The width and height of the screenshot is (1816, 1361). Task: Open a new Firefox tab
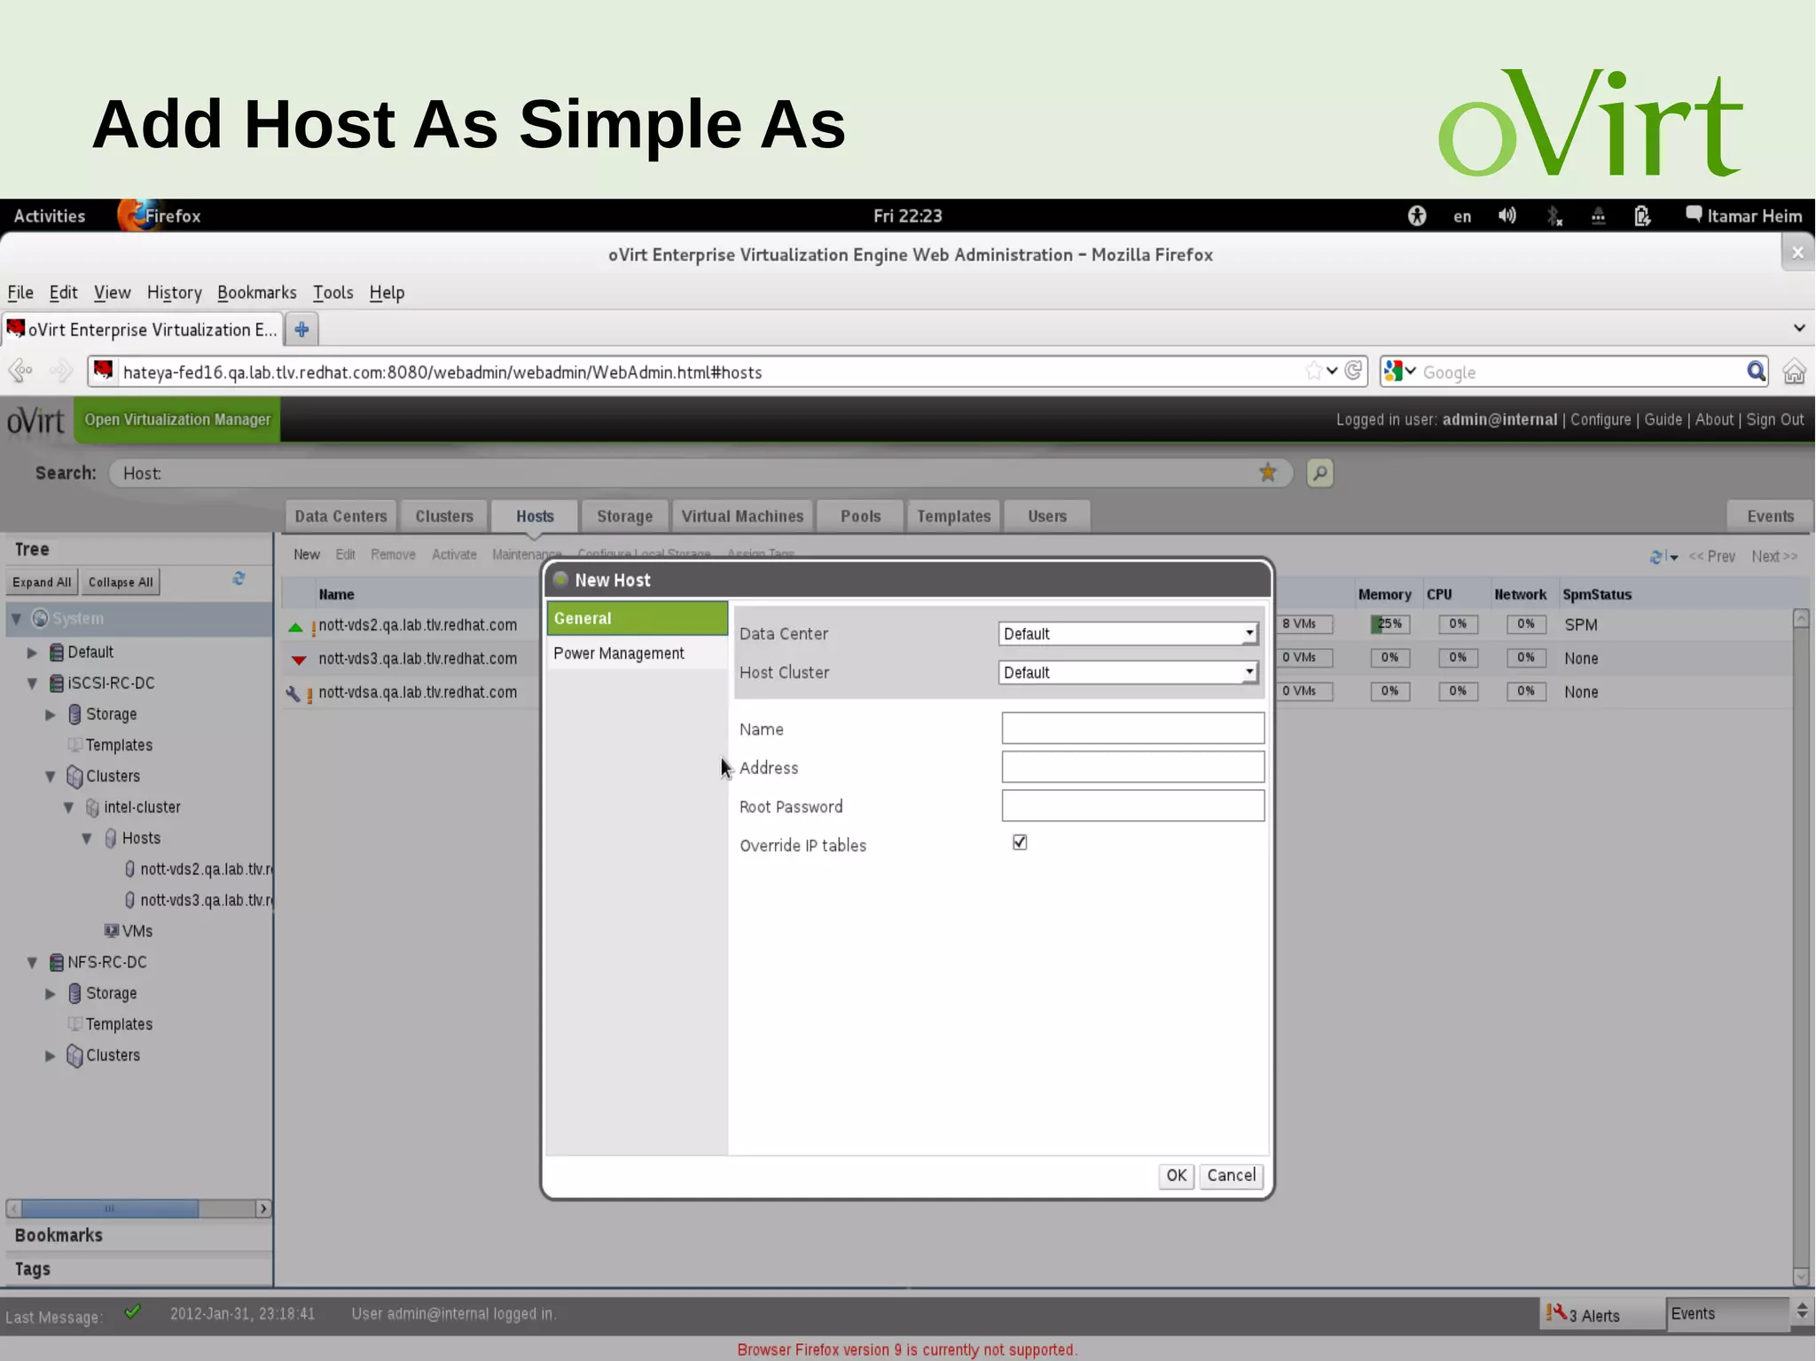pyautogui.click(x=301, y=330)
